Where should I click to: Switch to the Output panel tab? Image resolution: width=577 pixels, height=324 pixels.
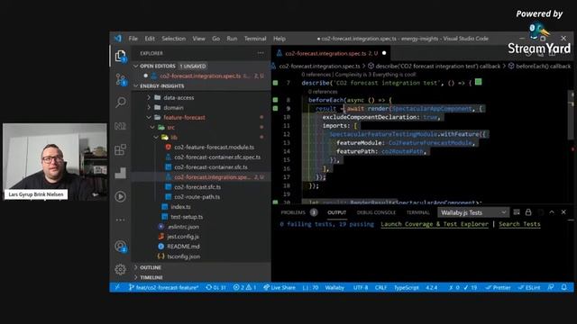336,212
